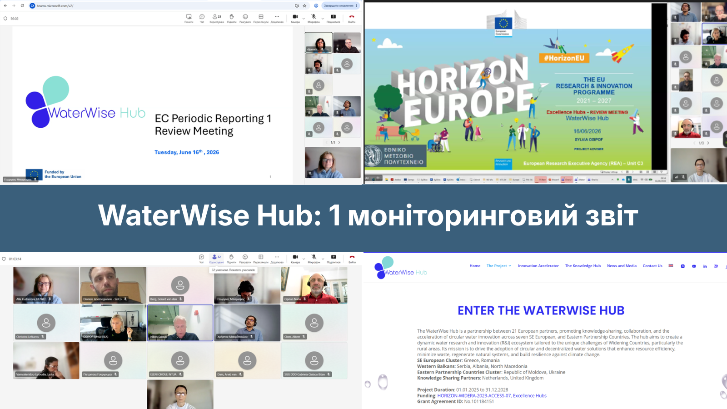Expand camera options arrow in the 01:03:14 meeting
The height and width of the screenshot is (409, 727).
(x=304, y=259)
